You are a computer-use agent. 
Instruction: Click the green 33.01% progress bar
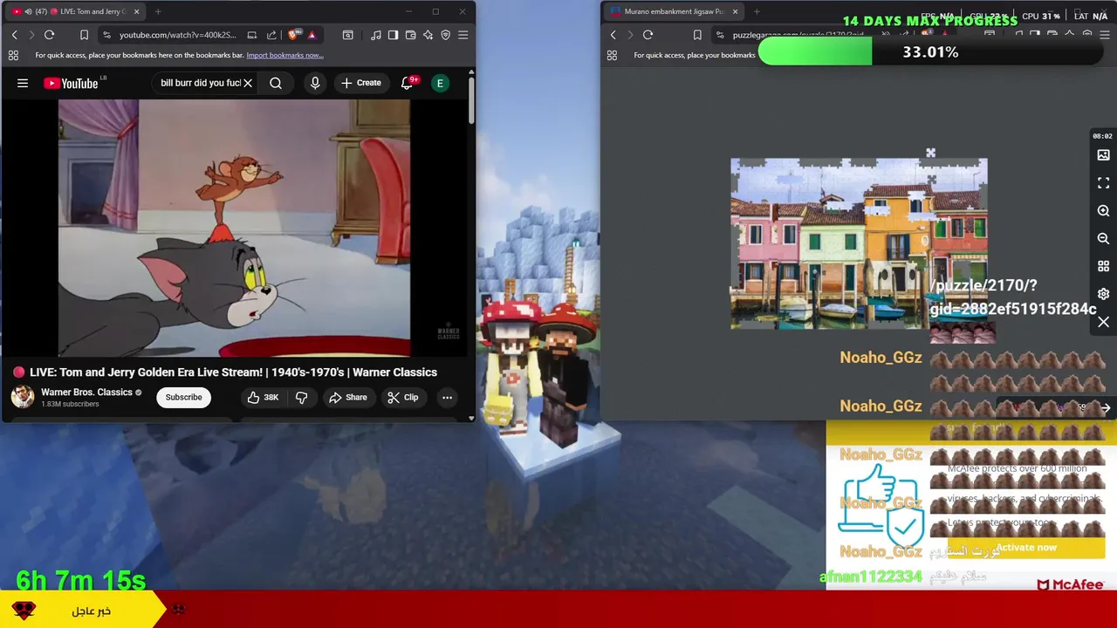tap(815, 52)
